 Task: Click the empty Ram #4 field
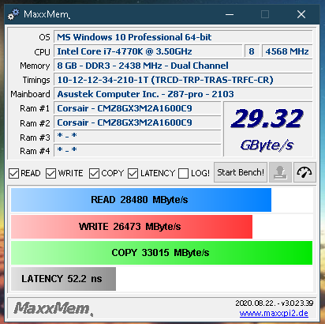(137, 150)
